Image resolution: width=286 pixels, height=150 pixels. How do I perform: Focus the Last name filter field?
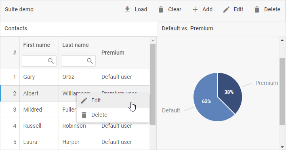[x=78, y=61]
